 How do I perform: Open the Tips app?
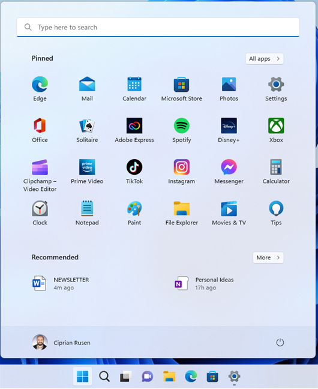(276, 213)
